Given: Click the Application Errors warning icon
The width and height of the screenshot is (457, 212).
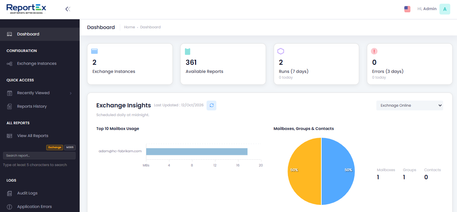Looking at the screenshot, I should [x=10, y=207].
